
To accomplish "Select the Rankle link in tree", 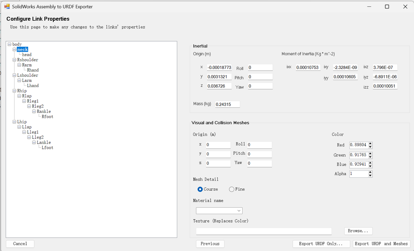I will pyautogui.click(x=44, y=112).
